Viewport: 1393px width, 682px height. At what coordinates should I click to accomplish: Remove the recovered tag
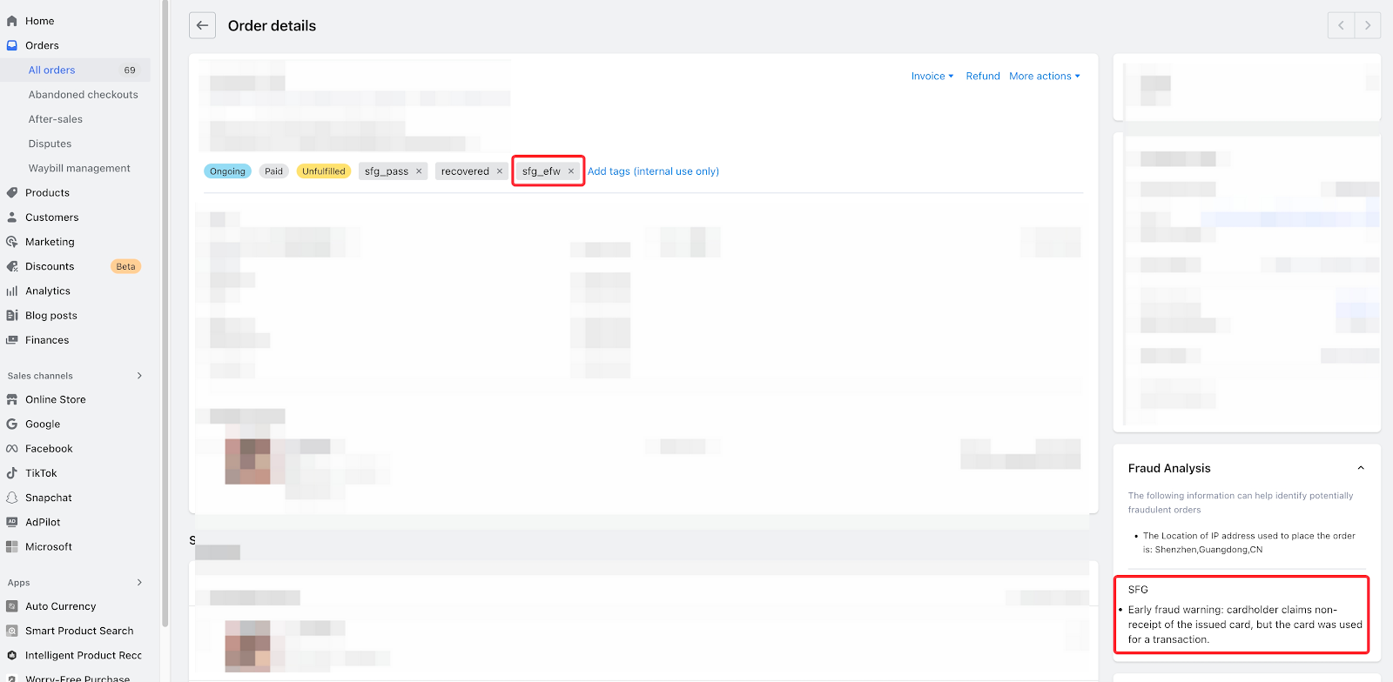500,171
